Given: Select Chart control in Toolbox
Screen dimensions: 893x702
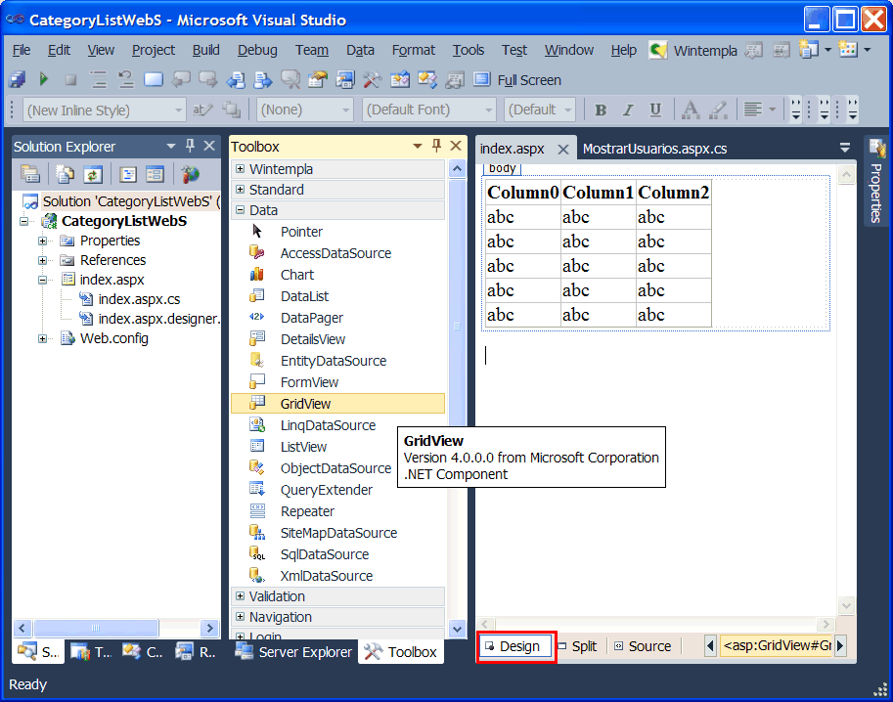Looking at the screenshot, I should tap(337, 275).
